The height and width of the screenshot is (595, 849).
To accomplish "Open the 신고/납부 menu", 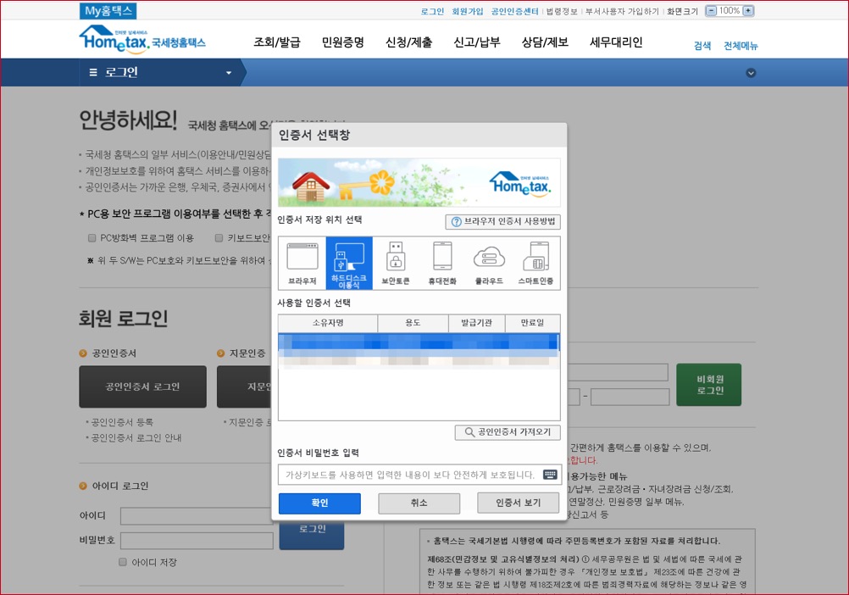I will tap(476, 42).
